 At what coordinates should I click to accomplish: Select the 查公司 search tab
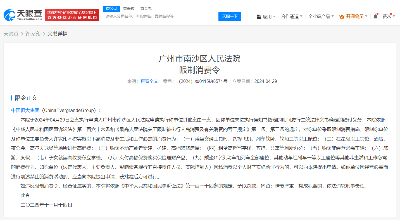(111, 9)
